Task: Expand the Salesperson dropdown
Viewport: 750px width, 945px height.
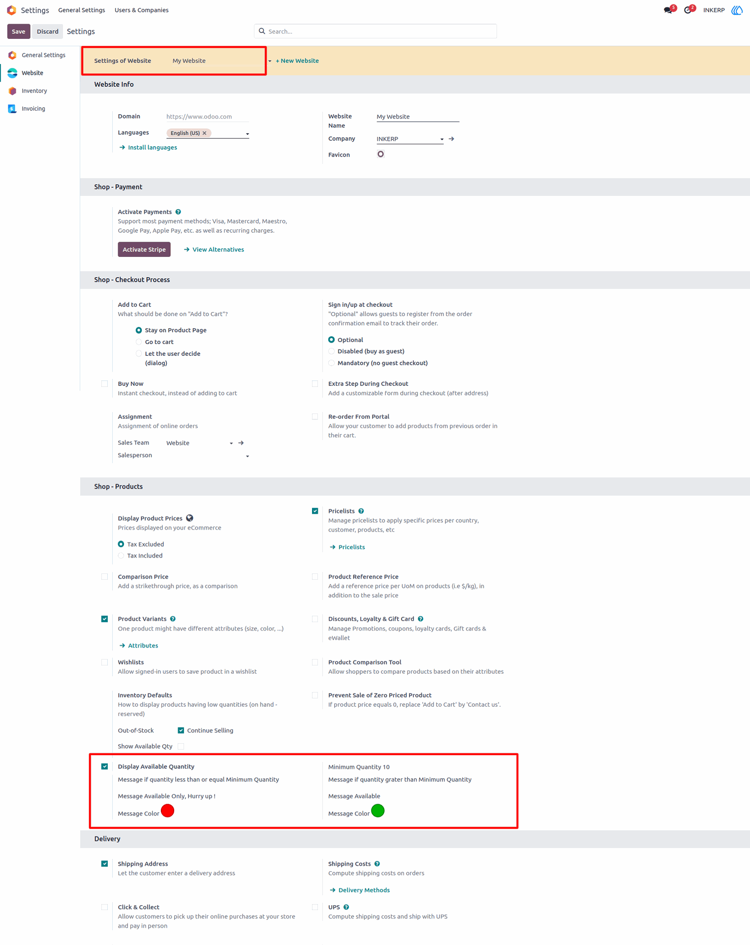Action: 248,456
